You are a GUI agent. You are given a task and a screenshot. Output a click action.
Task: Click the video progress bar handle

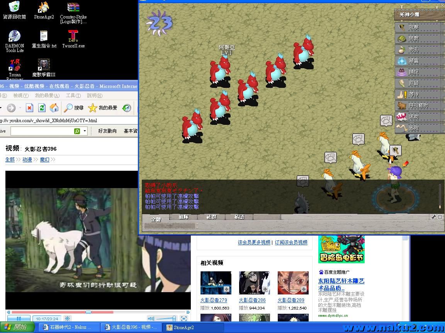click(88, 312)
